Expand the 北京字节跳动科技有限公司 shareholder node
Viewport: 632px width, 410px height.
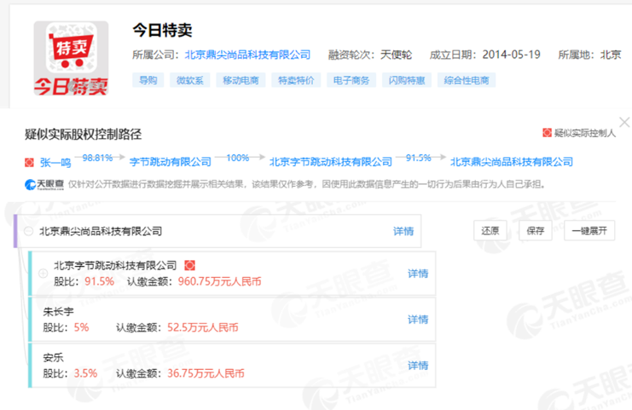tap(43, 274)
